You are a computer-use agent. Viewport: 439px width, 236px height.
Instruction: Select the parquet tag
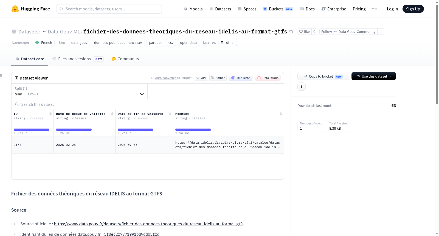tap(155, 42)
